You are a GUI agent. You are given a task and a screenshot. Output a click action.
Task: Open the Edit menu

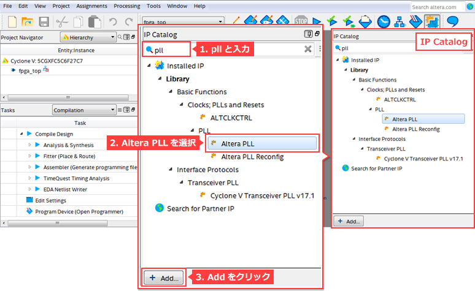pos(23,6)
